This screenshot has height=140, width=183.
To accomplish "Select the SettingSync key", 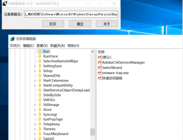I will click(52, 66).
